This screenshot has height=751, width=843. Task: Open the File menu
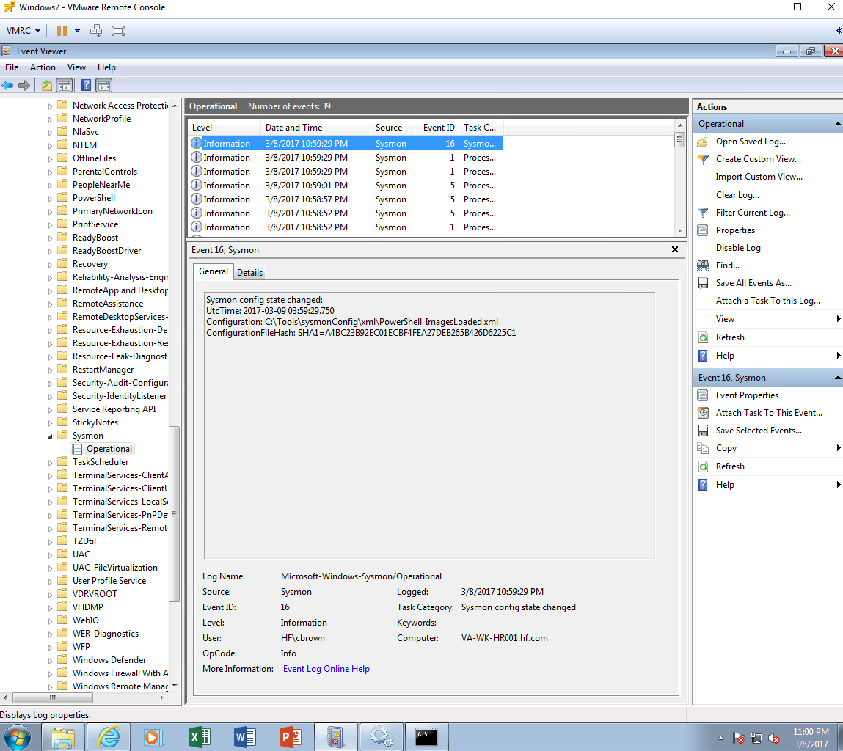click(12, 67)
